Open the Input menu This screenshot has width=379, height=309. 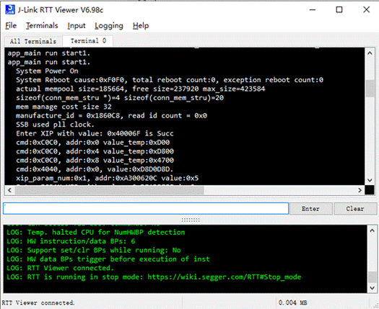pyautogui.click(x=77, y=25)
